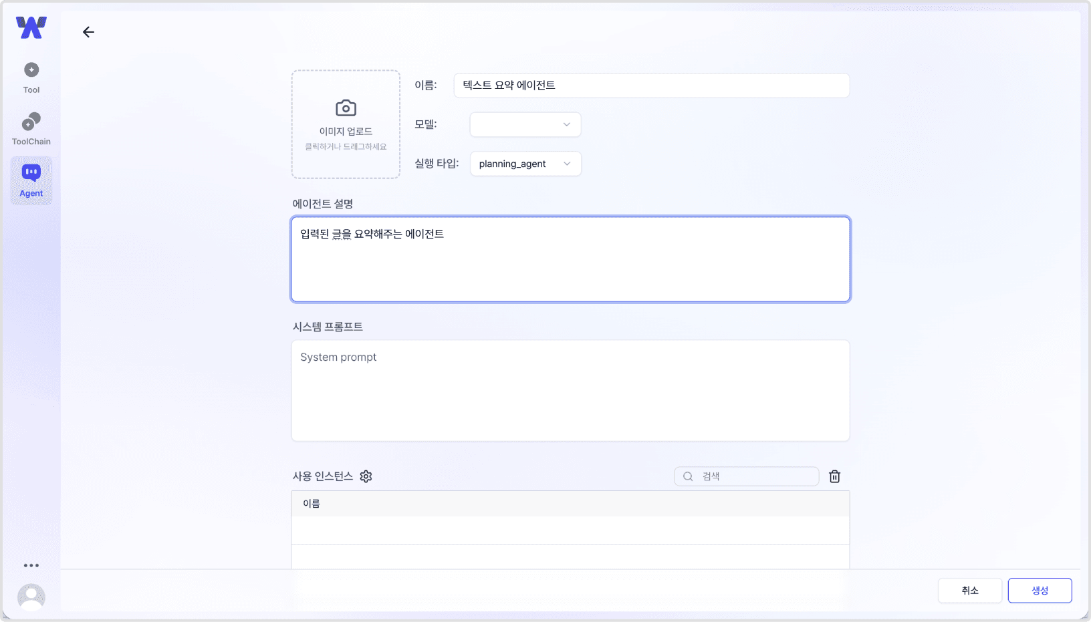This screenshot has width=1091, height=622.
Task: Open the camera image upload area
Action: pos(345,124)
